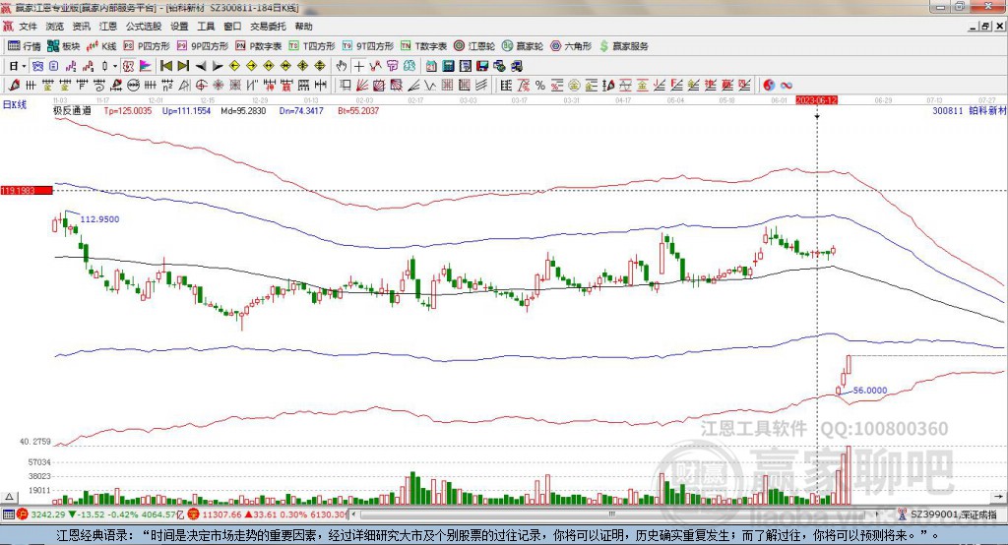Open the 9P四方形 tool
Image resolution: width=1008 pixels, height=545 pixels.
click(x=203, y=46)
